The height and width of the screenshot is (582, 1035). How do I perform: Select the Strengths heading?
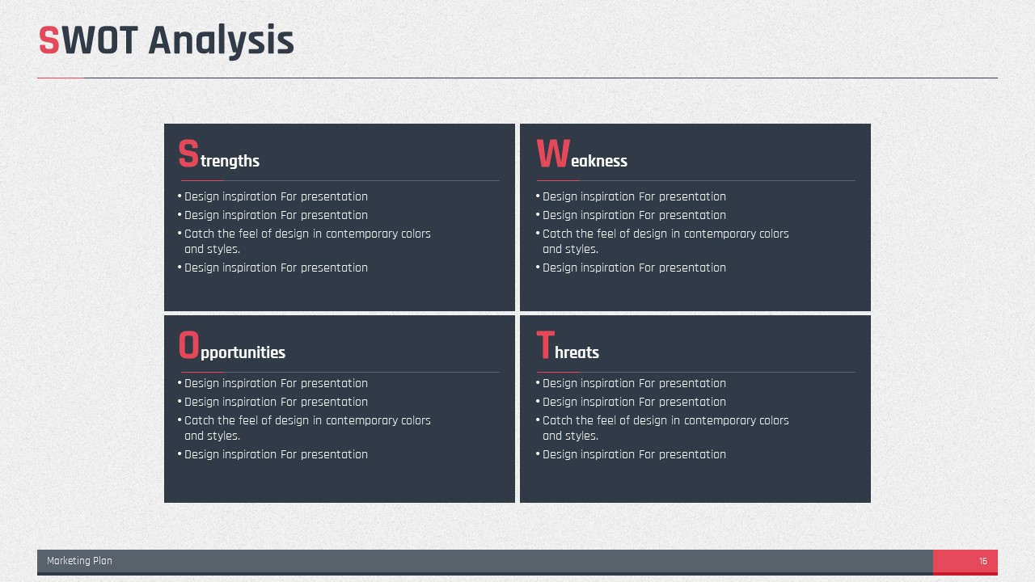click(x=218, y=154)
